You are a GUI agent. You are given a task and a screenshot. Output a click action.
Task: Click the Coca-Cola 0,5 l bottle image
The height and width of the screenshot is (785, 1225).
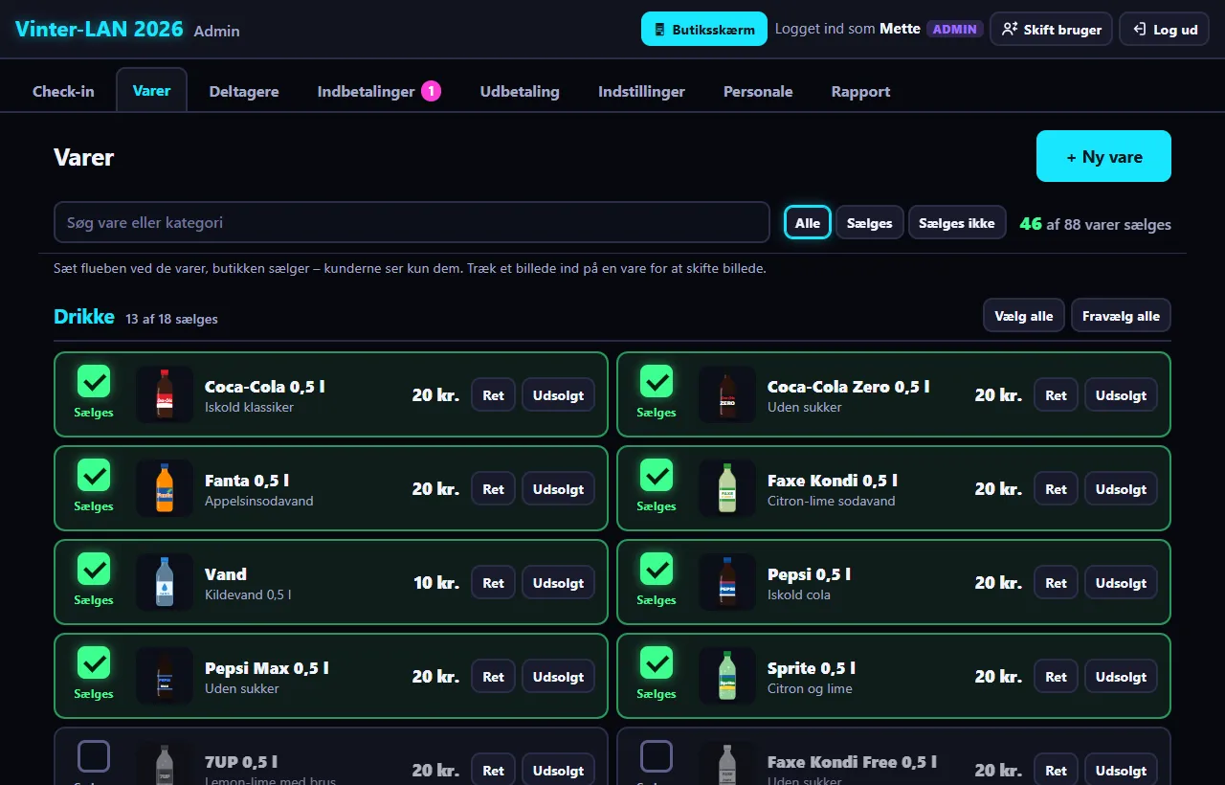(165, 394)
